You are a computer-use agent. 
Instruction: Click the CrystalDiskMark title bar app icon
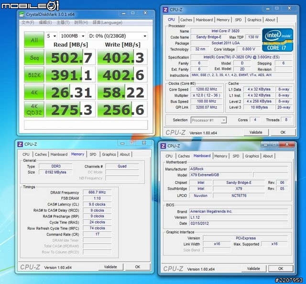coord(22,14)
